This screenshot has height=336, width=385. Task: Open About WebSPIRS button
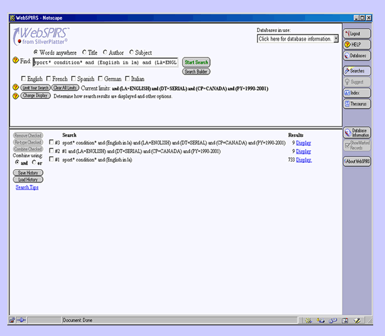[357, 161]
